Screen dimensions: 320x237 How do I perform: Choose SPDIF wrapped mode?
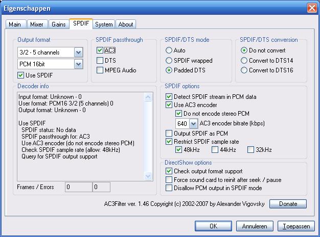[169, 61]
